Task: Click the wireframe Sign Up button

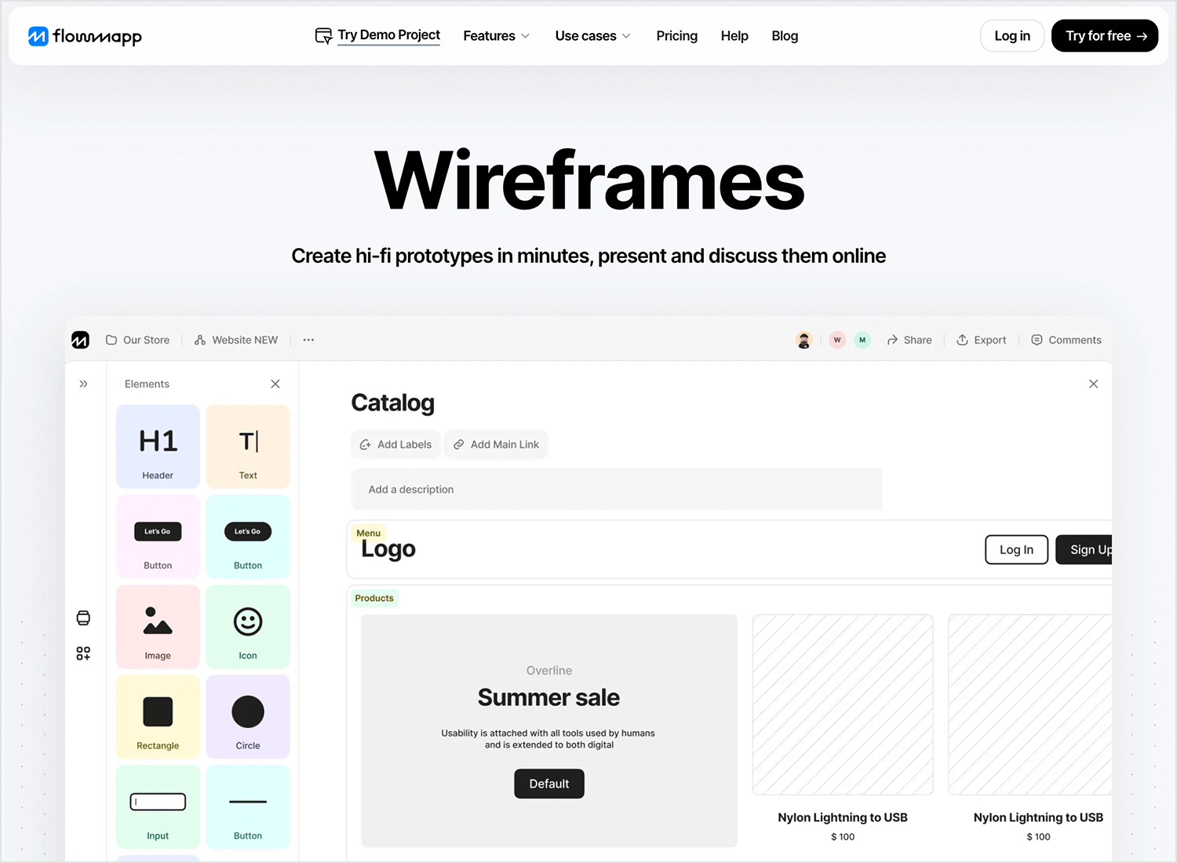Action: (1084, 549)
